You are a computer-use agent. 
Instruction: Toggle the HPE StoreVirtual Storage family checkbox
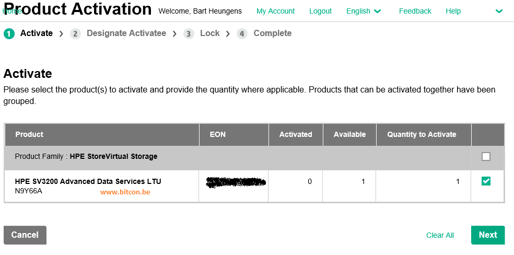(486, 157)
